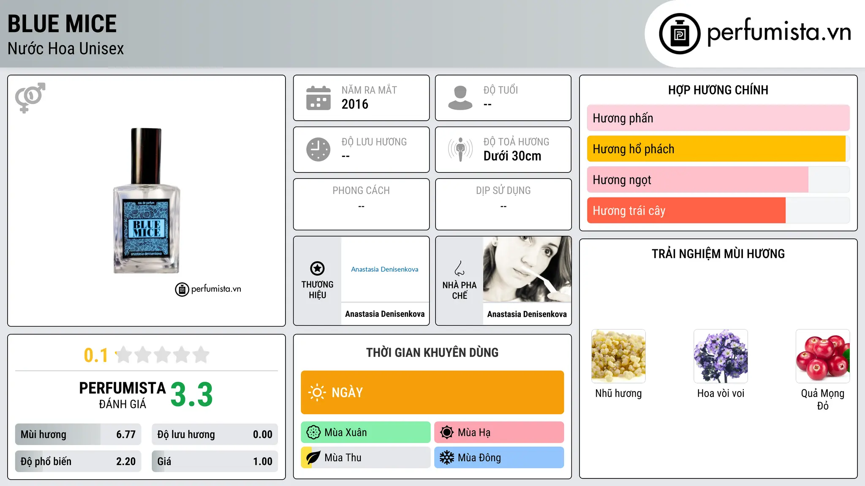The height and width of the screenshot is (486, 865).
Task: Open the Anastasia Denisenkova brand logo link
Action: 385,269
